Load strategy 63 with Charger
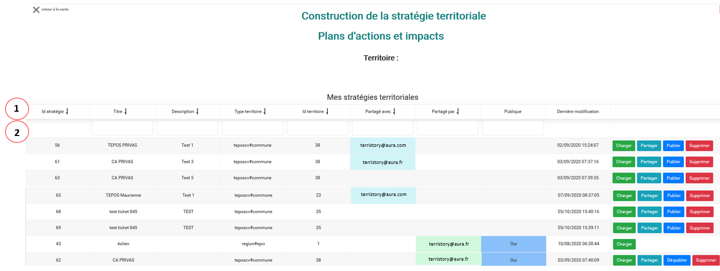This screenshot has height=271, width=720. click(x=624, y=178)
